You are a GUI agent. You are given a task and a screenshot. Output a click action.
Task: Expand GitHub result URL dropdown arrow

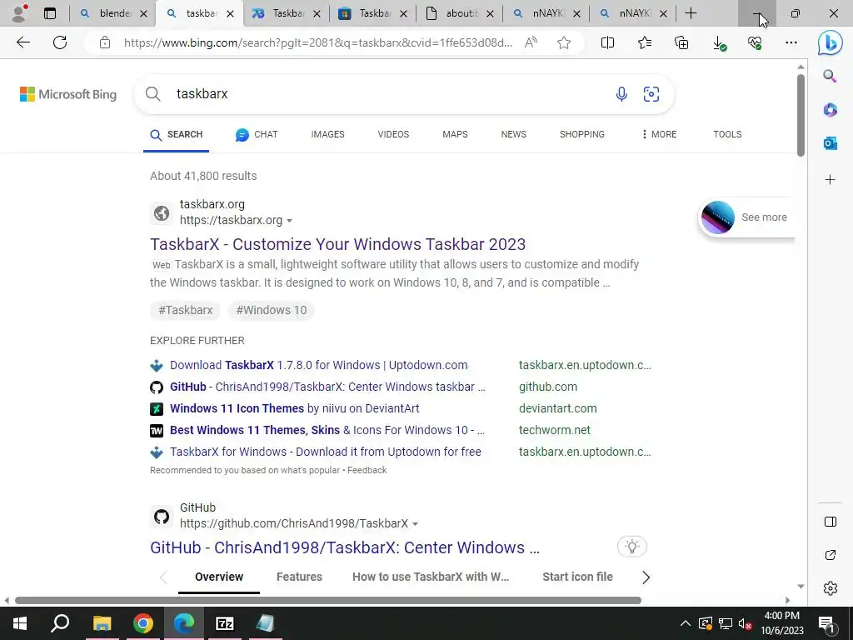tap(415, 524)
